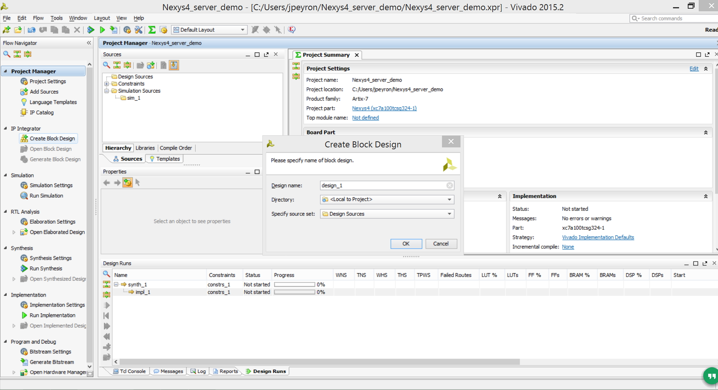This screenshot has height=390, width=718.
Task: Collapse the Simulation Sources tree node
Action: pyautogui.click(x=107, y=91)
